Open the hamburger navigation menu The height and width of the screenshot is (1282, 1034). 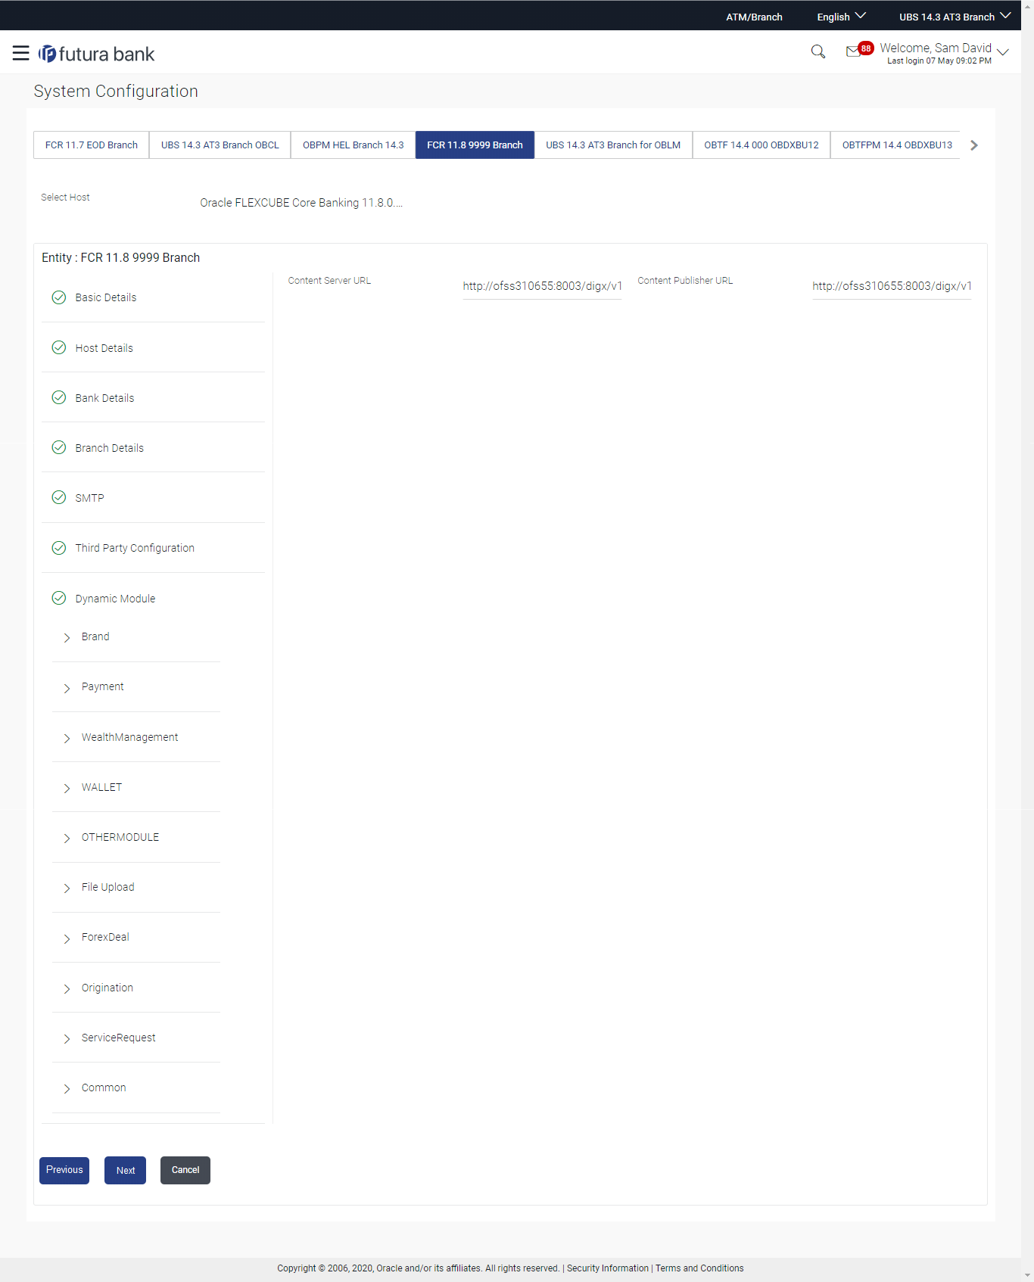coord(20,53)
